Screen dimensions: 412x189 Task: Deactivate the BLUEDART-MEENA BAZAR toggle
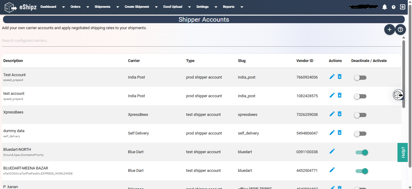click(x=362, y=171)
